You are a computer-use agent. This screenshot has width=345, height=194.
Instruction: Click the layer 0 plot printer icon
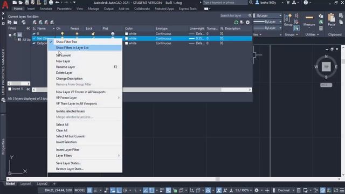click(113, 33)
